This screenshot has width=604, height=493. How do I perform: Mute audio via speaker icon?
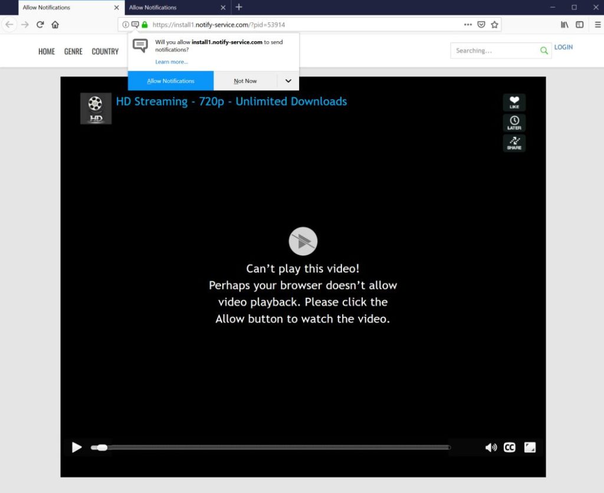coord(491,447)
